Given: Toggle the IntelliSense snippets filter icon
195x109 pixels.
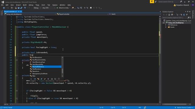Looking at the screenshot, I should (59, 79).
